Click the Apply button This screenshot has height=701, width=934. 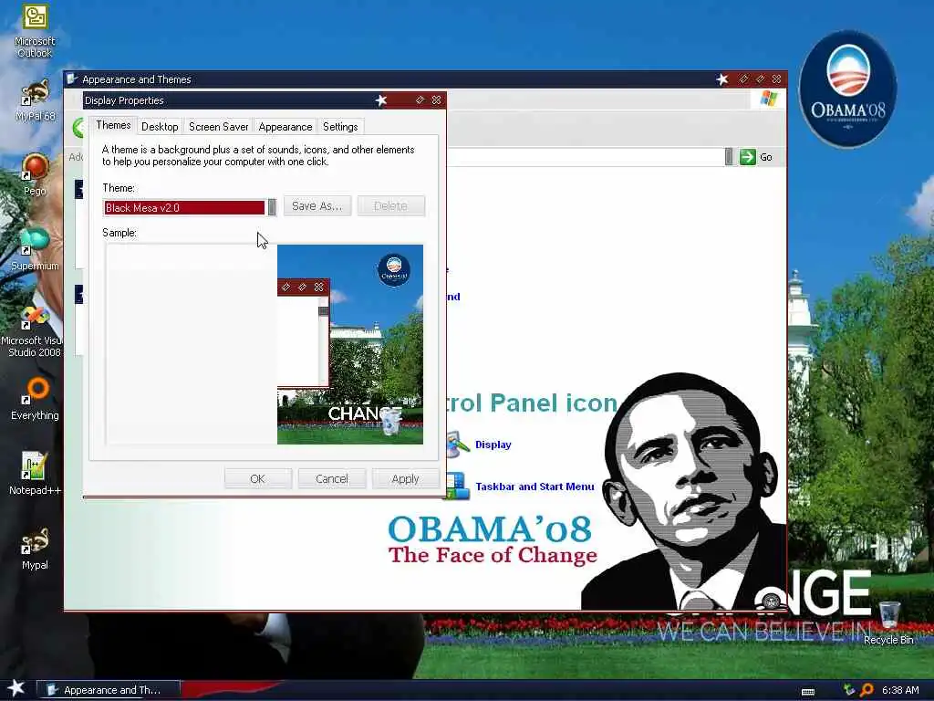point(406,478)
